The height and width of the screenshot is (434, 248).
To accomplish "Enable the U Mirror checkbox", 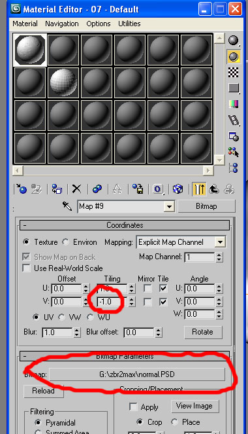I will click(147, 289).
